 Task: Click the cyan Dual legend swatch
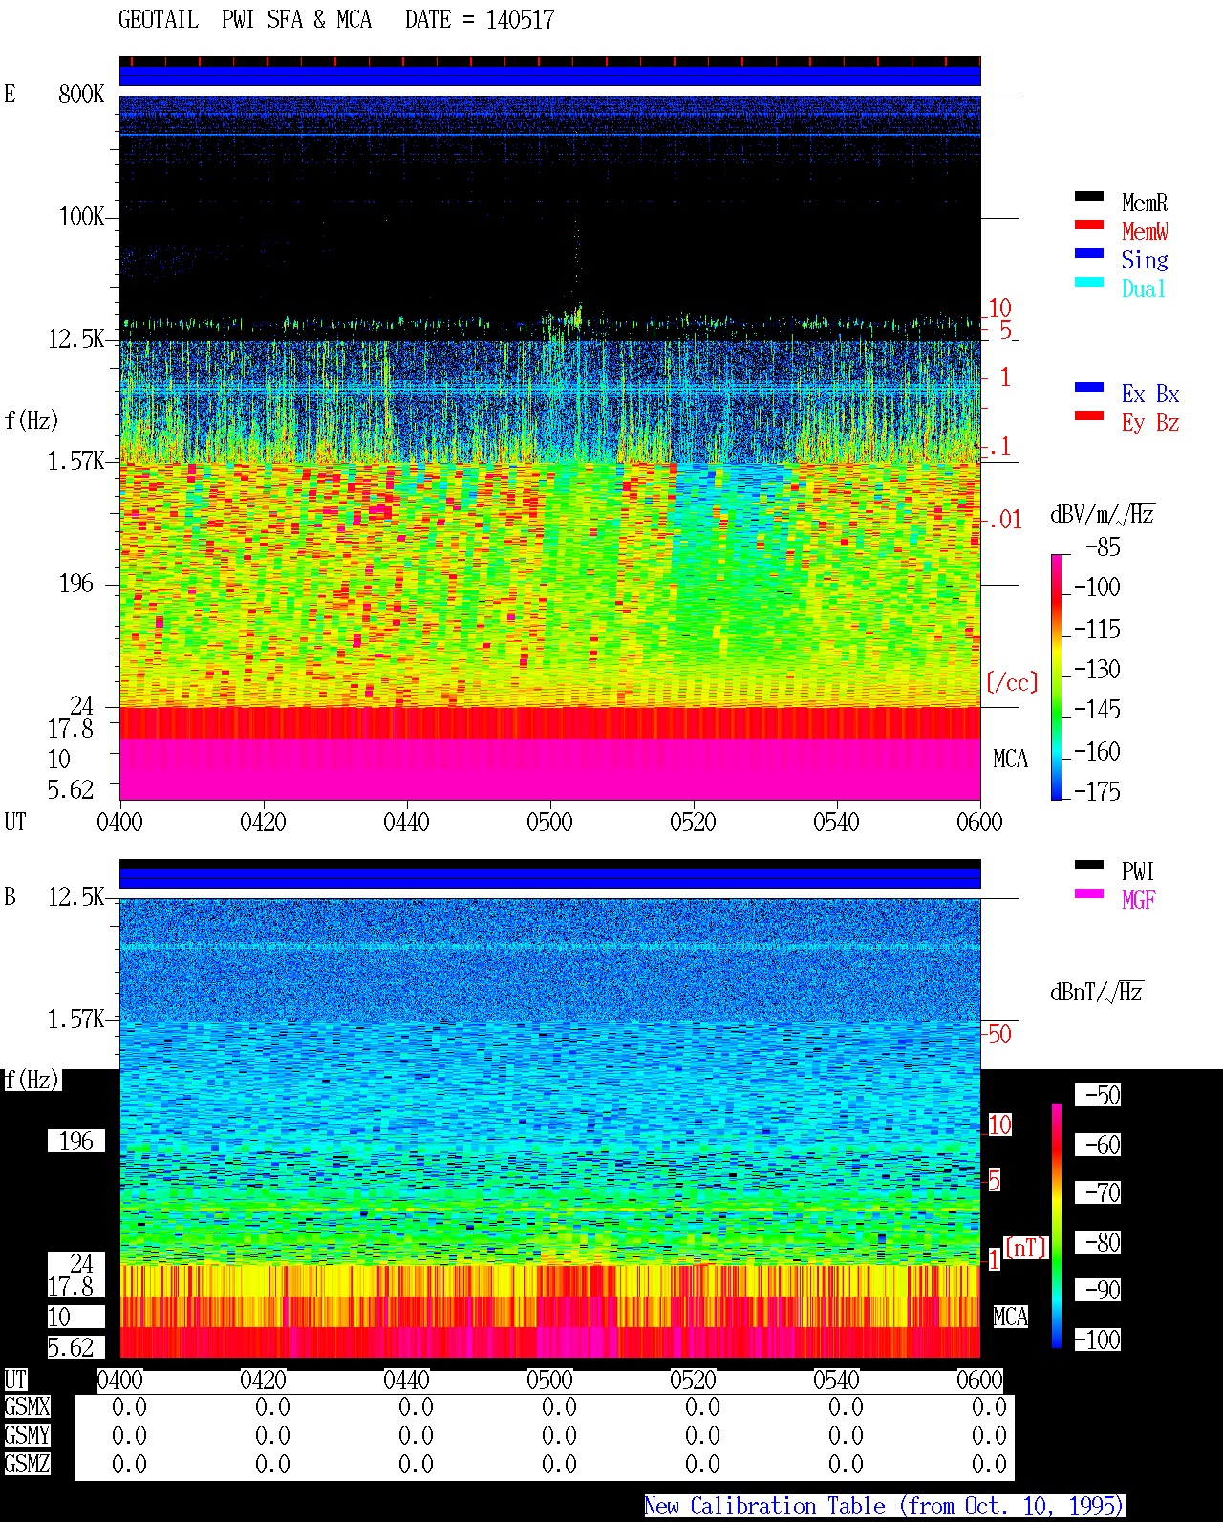[x=1088, y=283]
